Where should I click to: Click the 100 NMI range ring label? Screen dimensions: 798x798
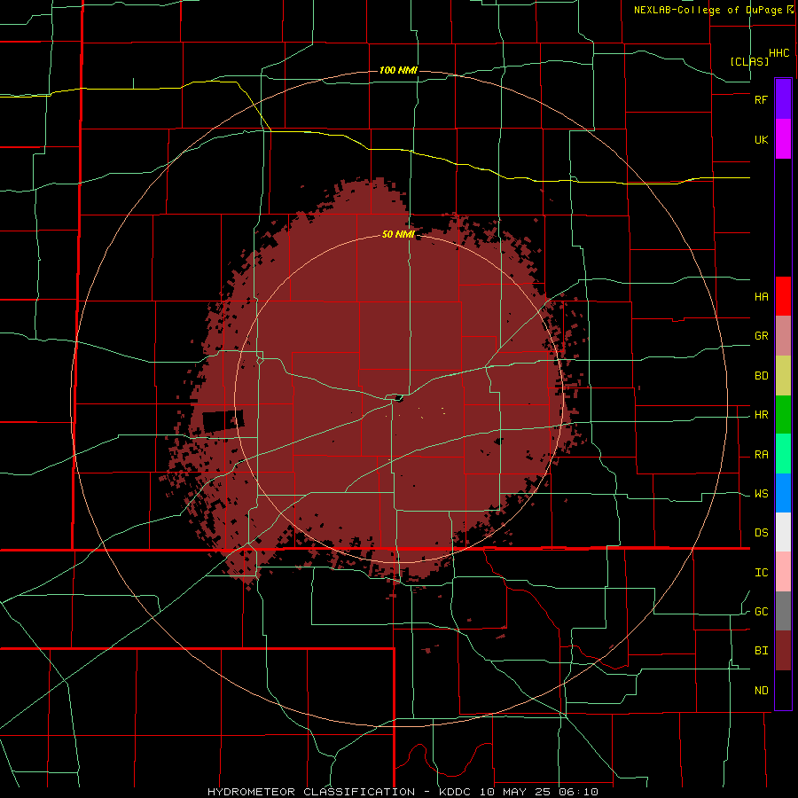point(398,70)
